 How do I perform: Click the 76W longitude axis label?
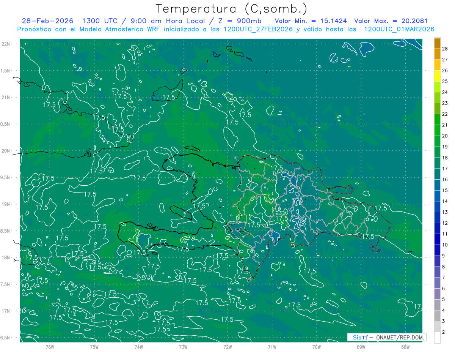pyautogui.click(x=50, y=347)
